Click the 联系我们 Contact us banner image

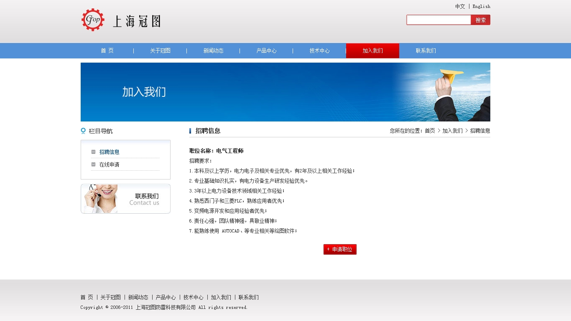(x=125, y=199)
